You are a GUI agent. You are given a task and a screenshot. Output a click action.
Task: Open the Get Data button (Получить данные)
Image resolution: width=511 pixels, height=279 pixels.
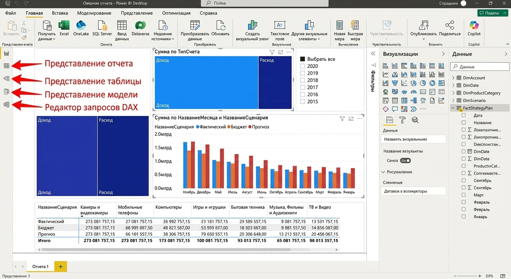tap(47, 31)
